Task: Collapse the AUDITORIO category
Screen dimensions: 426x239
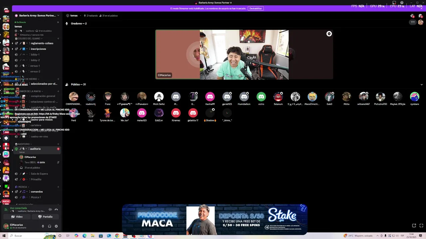Action: [x=23, y=144]
